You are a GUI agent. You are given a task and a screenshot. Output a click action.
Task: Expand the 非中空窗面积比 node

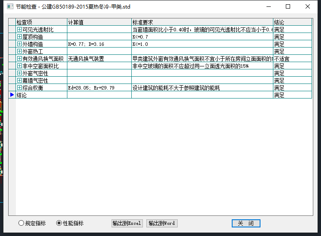[x=19, y=66]
